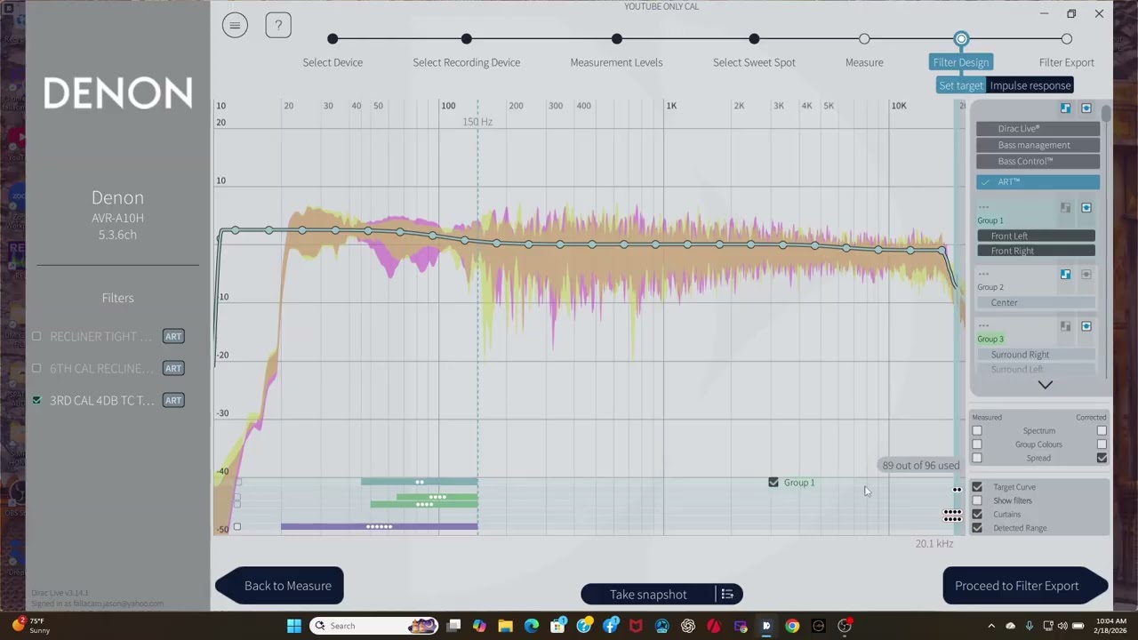Click Task View icon in taskbar

pos(453,626)
